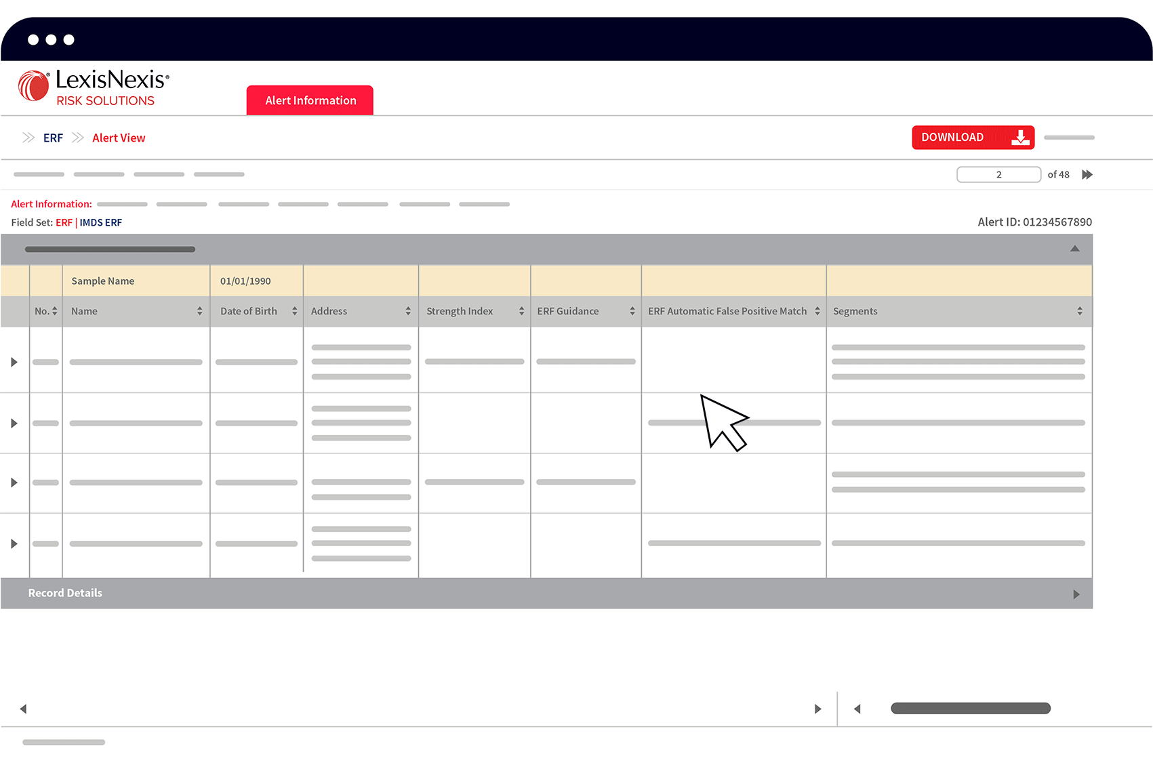Click the page number input field
This screenshot has width=1153, height=761.
(998, 175)
